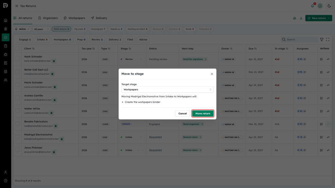Click the Move return button

pyautogui.click(x=203, y=113)
